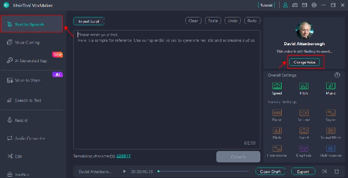The image size is (348, 178).
Task: Switch to Voice Cloning in sidebar
Action: pos(27,42)
